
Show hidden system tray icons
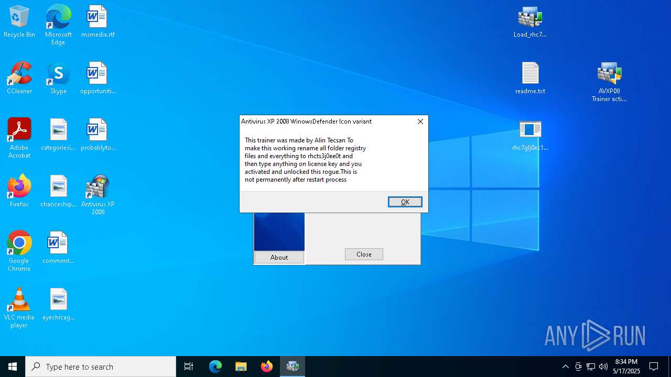[x=565, y=367]
